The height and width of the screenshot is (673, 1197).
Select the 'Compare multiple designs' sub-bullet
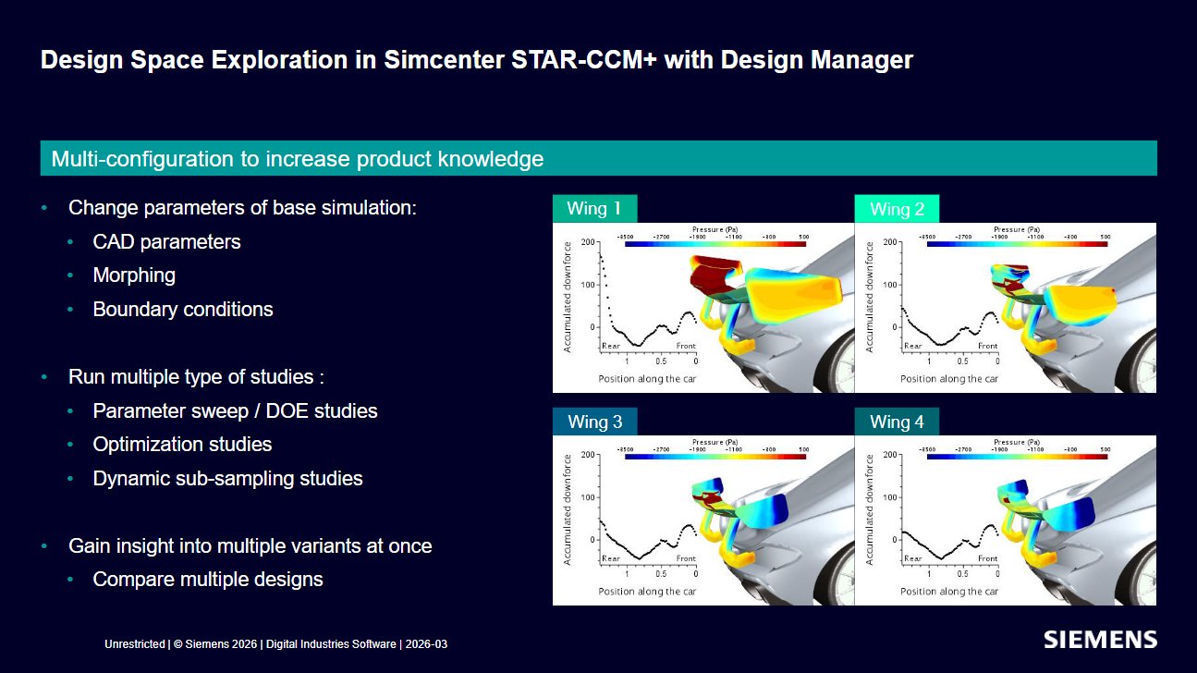pyautogui.click(x=208, y=580)
